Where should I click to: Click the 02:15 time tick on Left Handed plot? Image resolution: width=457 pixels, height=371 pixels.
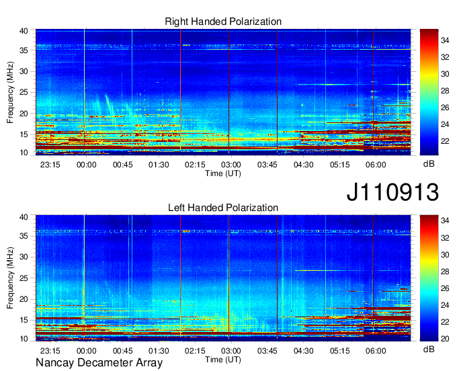(x=195, y=351)
